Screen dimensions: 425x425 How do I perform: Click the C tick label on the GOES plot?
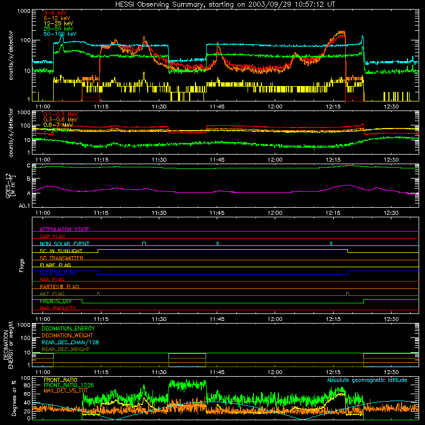[29, 166]
